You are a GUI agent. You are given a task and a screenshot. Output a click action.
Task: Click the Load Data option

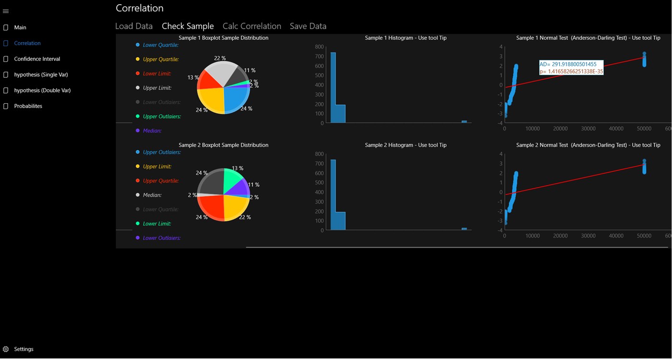pos(134,26)
